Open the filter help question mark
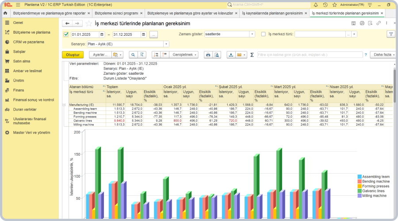This screenshot has width=398, height=221. pyautogui.click(x=366, y=54)
